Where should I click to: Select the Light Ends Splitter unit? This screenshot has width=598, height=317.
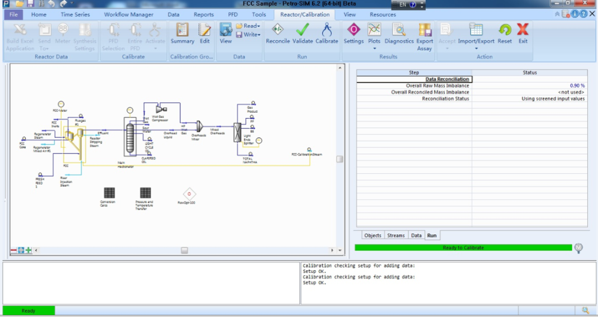(237, 133)
